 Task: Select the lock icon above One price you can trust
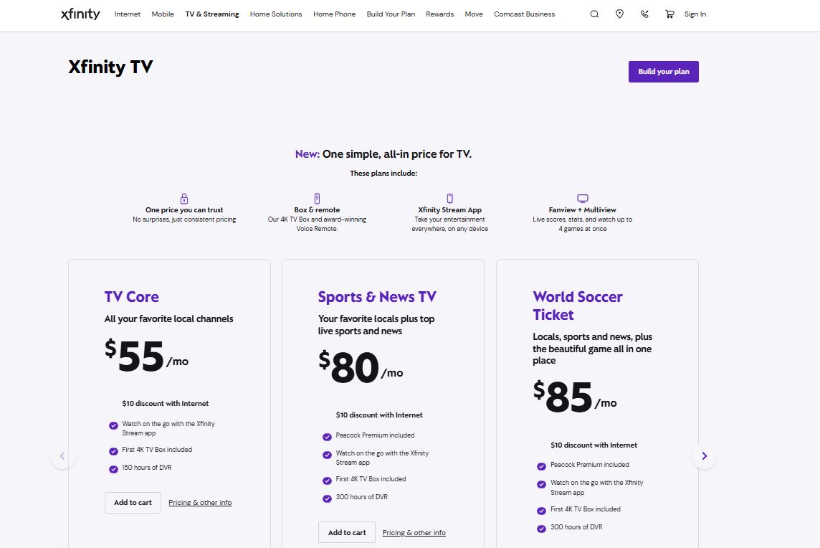[184, 198]
